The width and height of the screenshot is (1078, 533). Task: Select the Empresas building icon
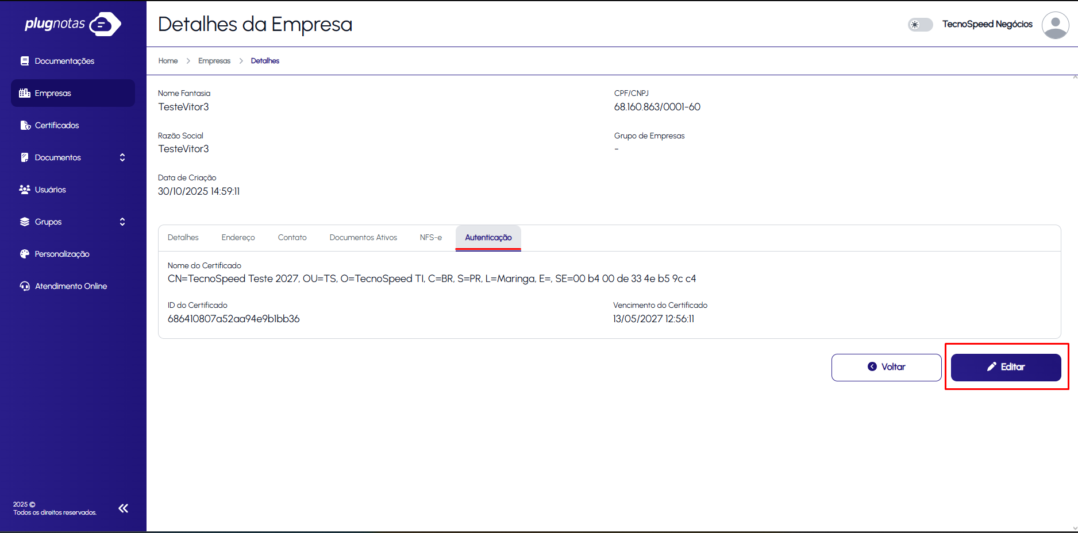click(x=25, y=93)
